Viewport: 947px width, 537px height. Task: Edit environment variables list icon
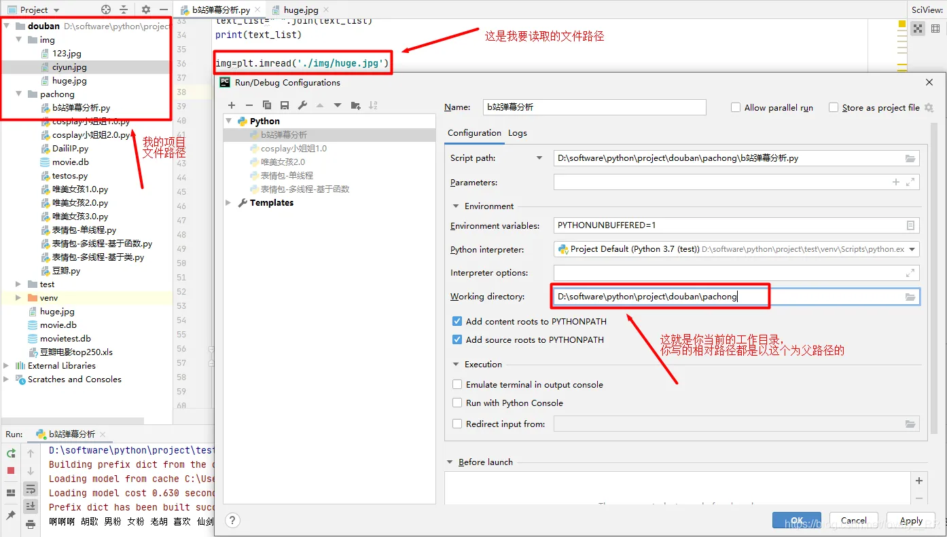tap(910, 225)
